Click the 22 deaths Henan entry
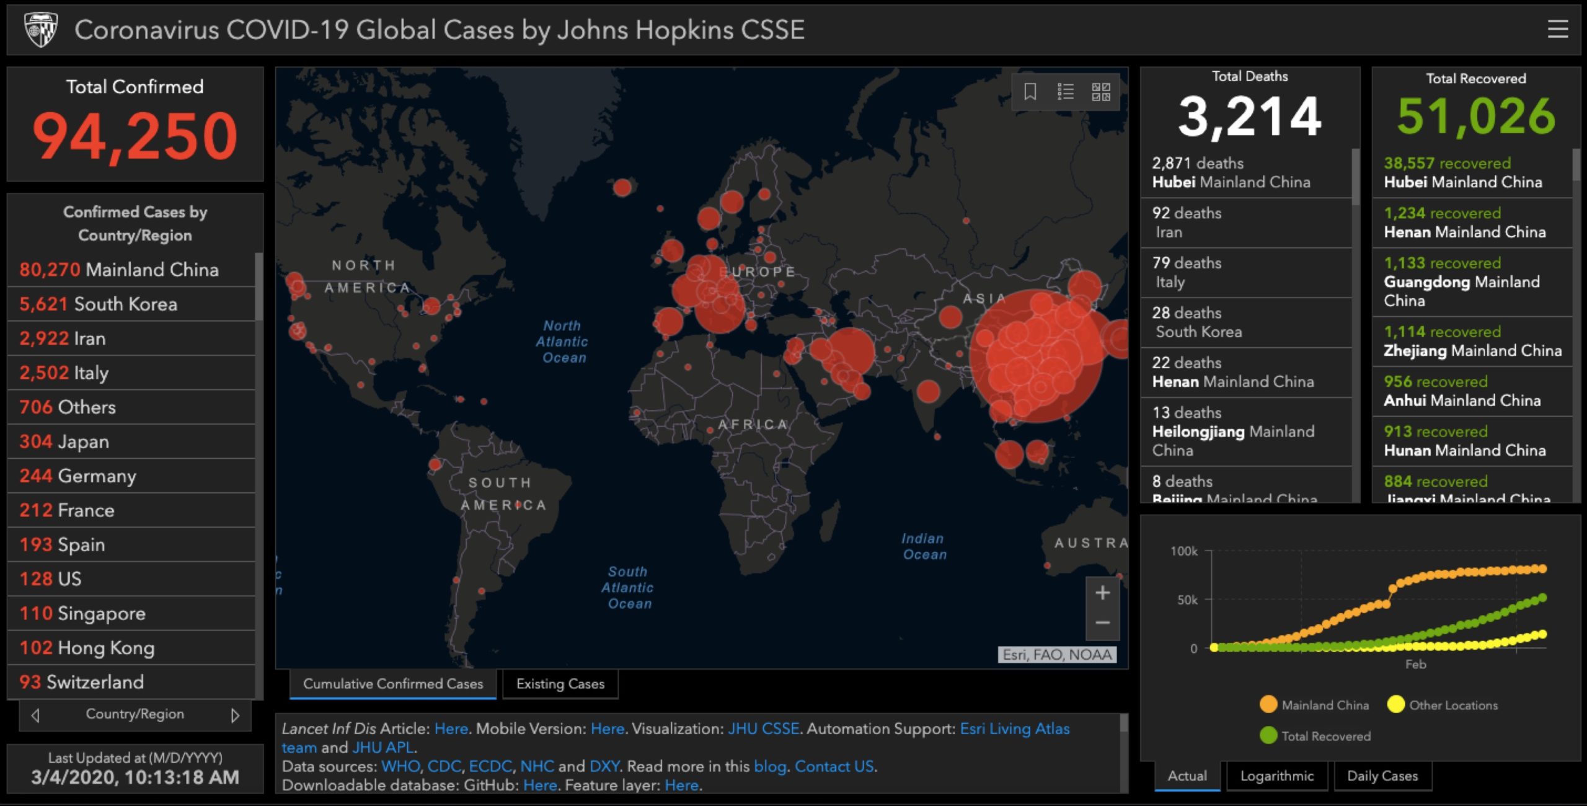This screenshot has width=1587, height=806. [x=1246, y=373]
